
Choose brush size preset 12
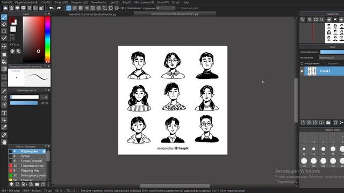pos(304,150)
